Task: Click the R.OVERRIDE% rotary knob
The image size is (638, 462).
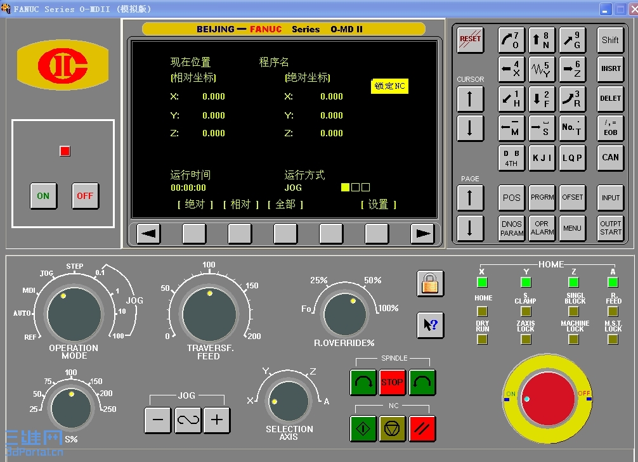Action: pos(345,314)
